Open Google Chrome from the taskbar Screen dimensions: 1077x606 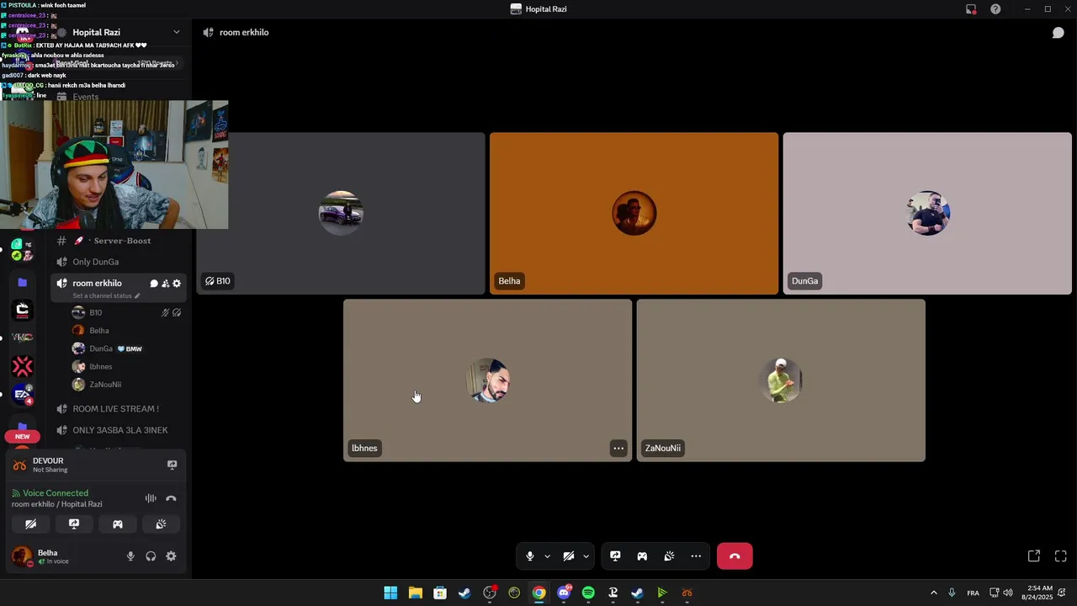click(538, 593)
